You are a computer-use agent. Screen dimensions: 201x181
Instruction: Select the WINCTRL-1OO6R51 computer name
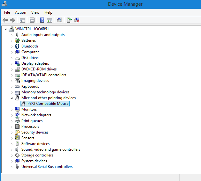(32, 29)
